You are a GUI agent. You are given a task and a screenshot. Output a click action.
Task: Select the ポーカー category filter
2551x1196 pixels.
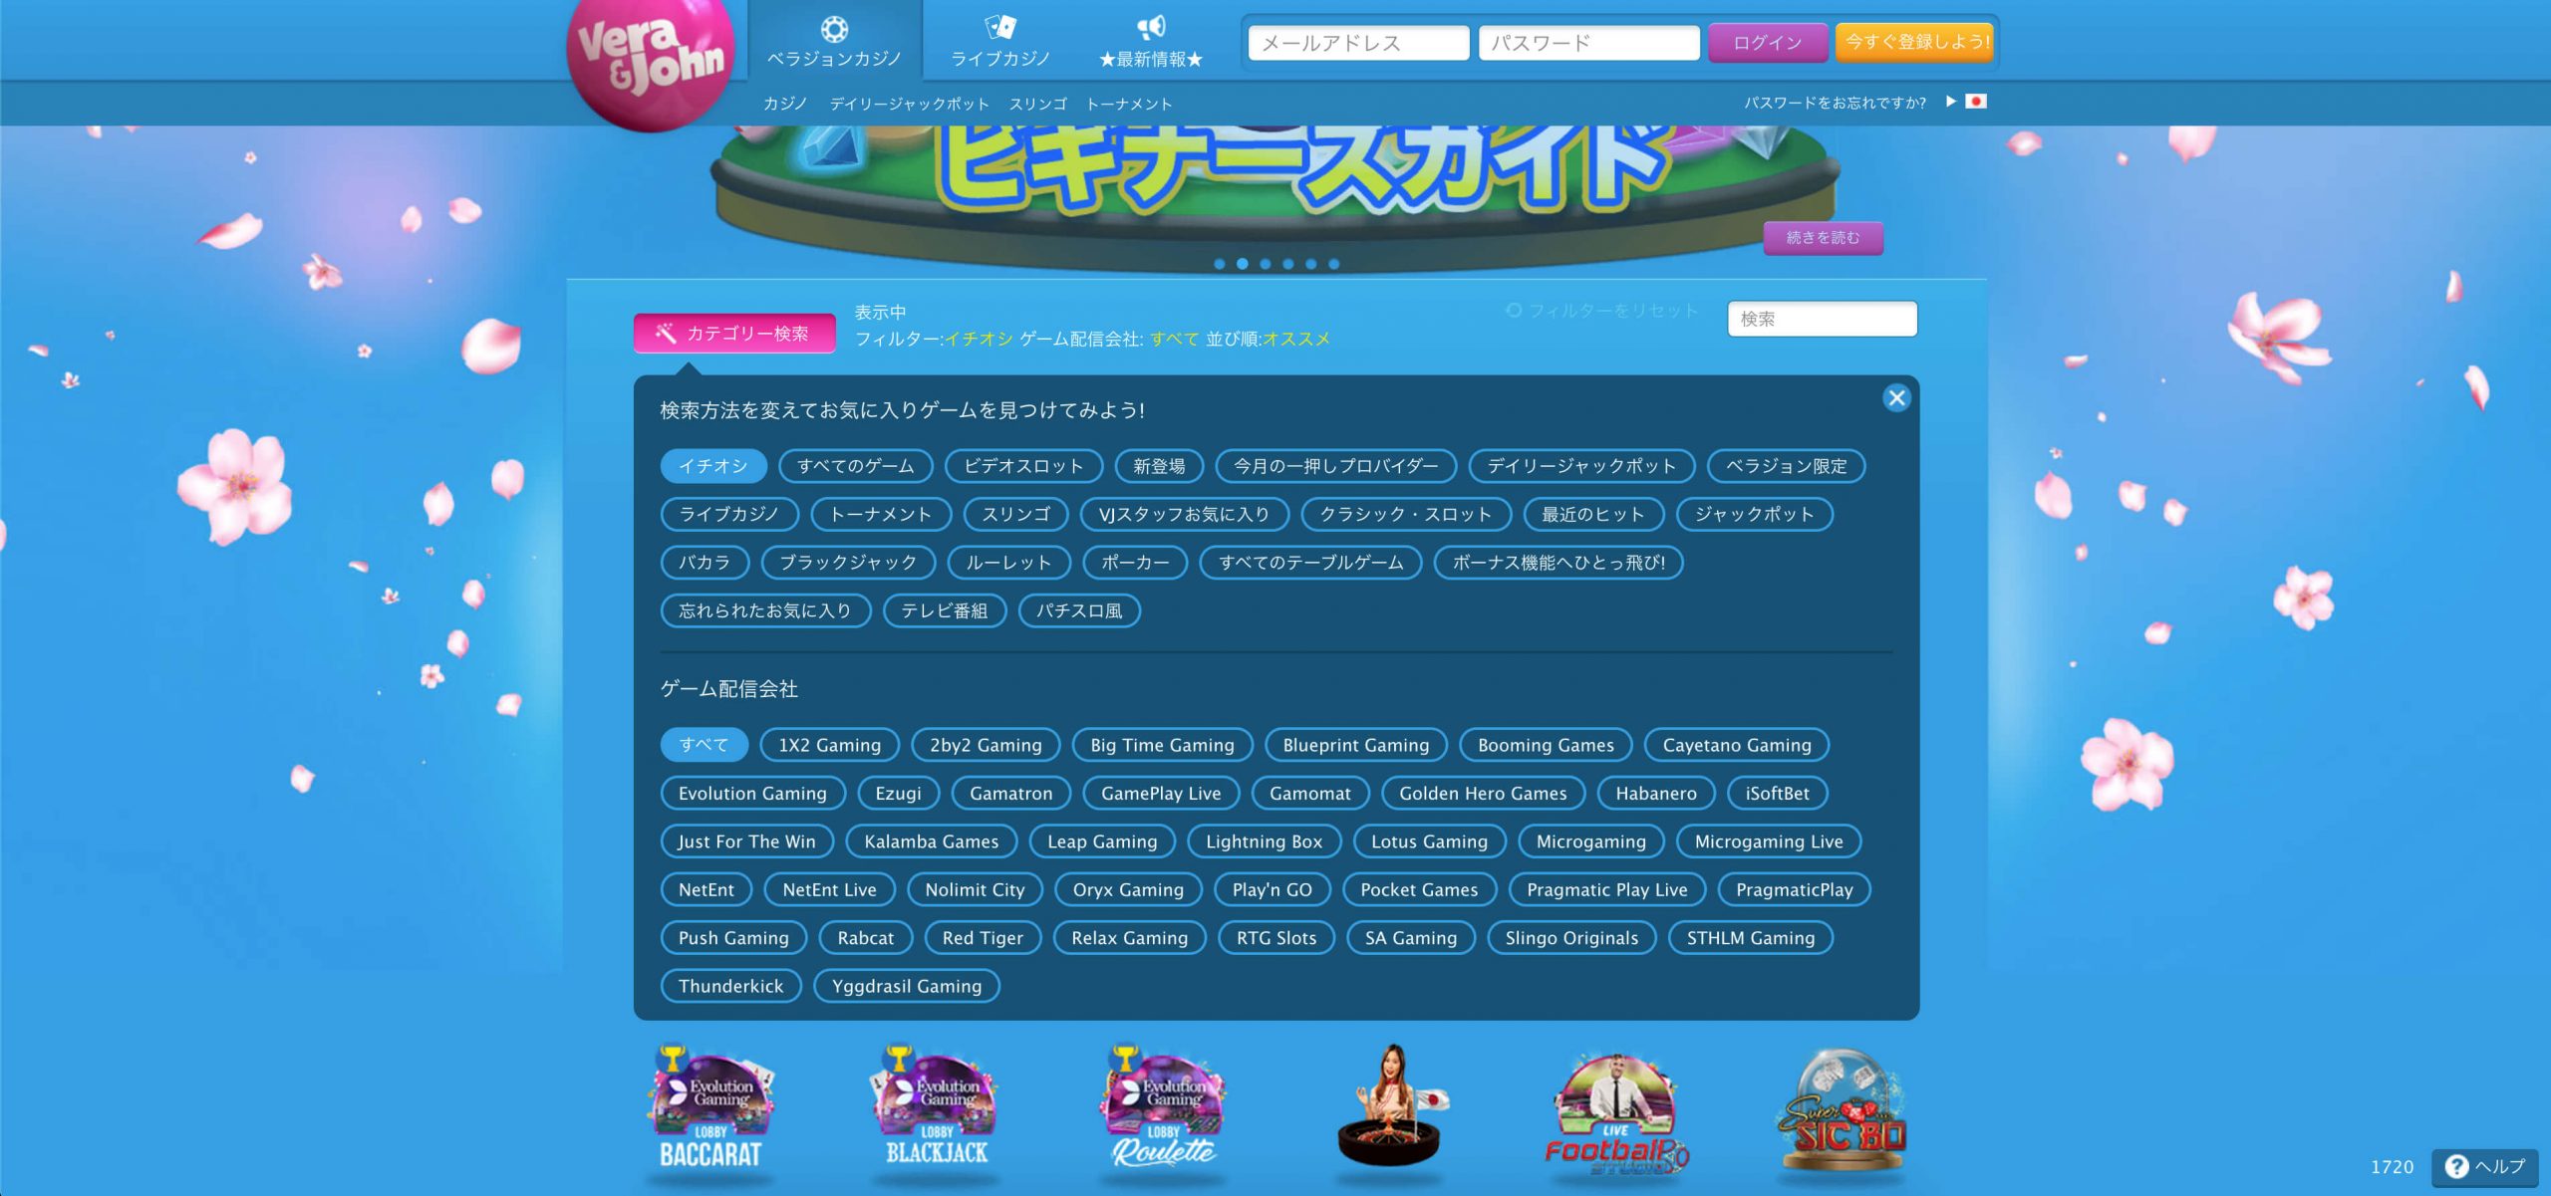coord(1135,563)
